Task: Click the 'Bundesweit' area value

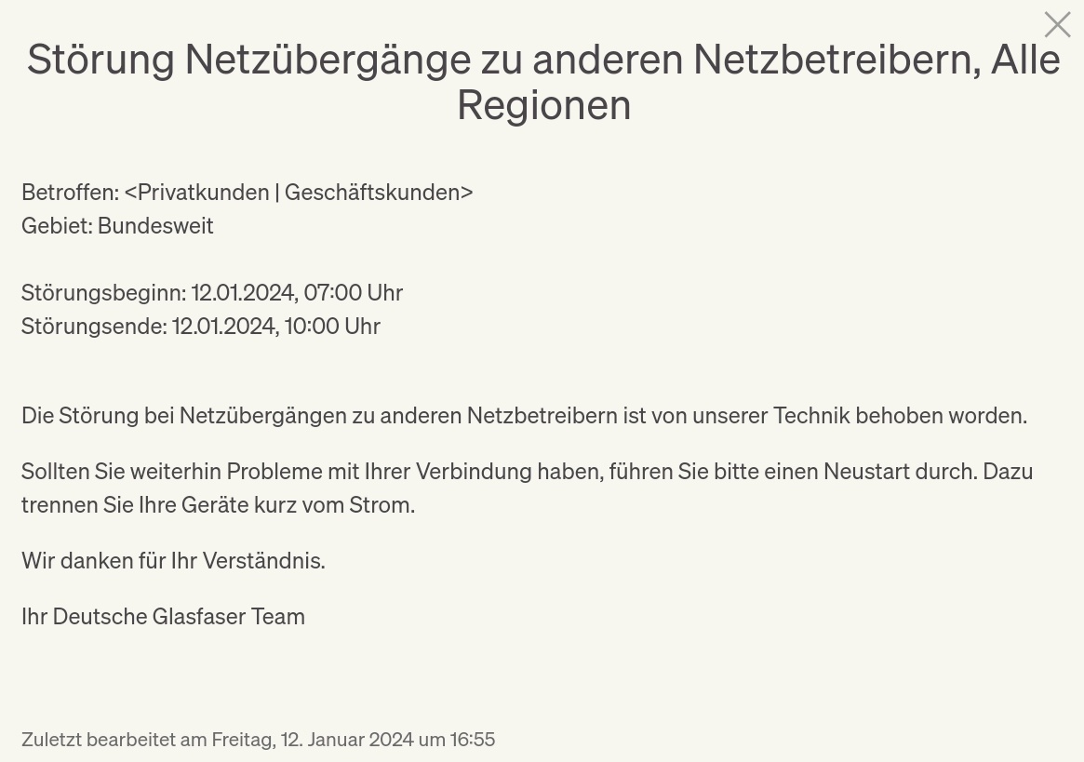Action: [155, 226]
